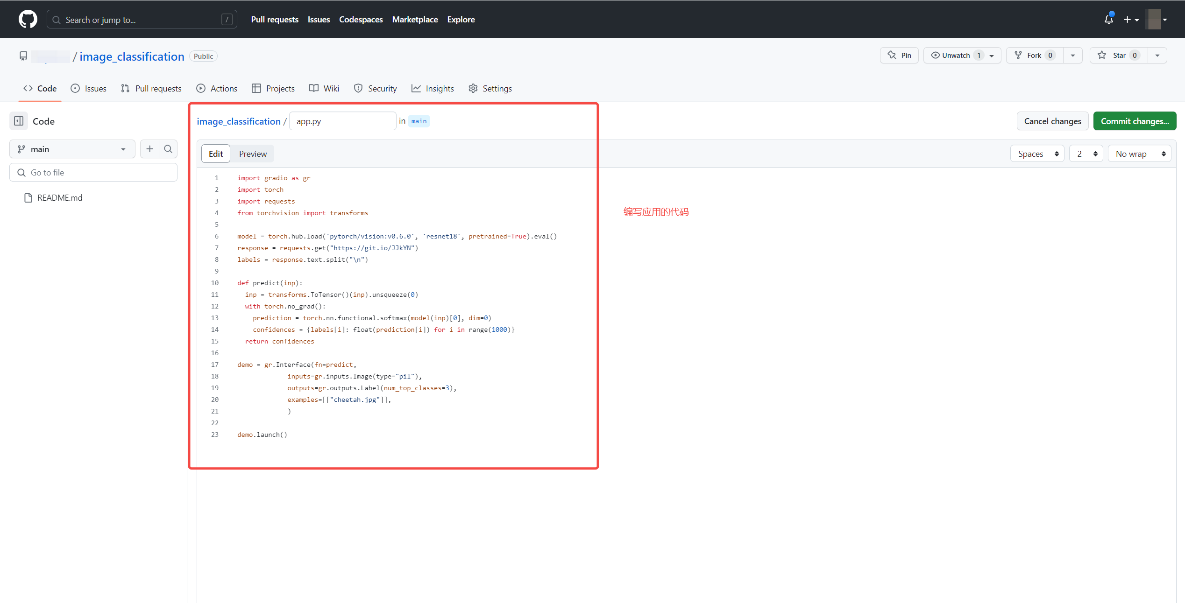This screenshot has width=1185, height=603.
Task: Click Cancel changes button
Action: [x=1052, y=121]
